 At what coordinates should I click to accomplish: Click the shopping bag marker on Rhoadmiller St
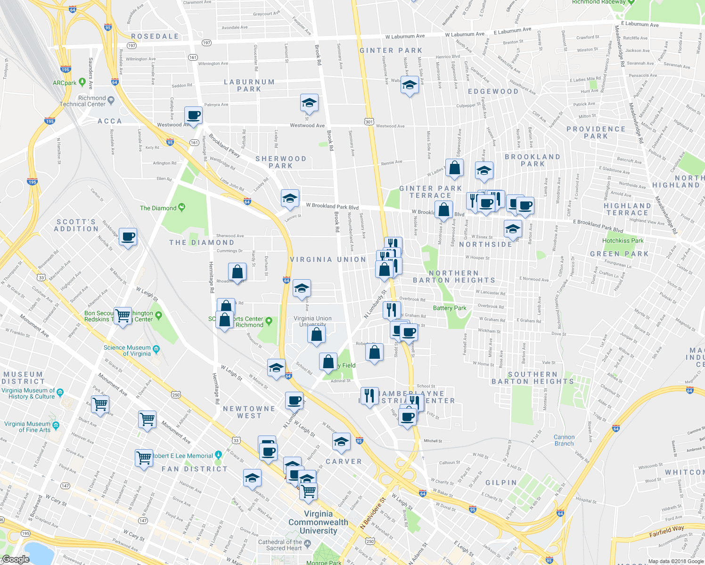pos(237,273)
